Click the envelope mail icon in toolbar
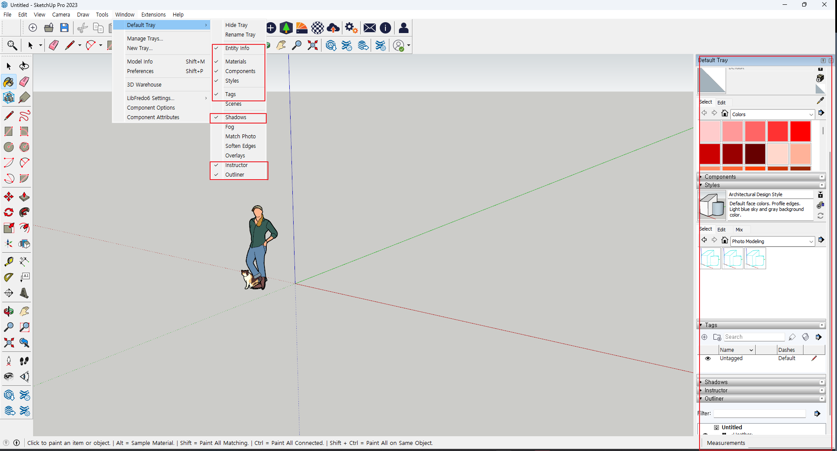Viewport: 837px width, 451px height. [x=370, y=28]
